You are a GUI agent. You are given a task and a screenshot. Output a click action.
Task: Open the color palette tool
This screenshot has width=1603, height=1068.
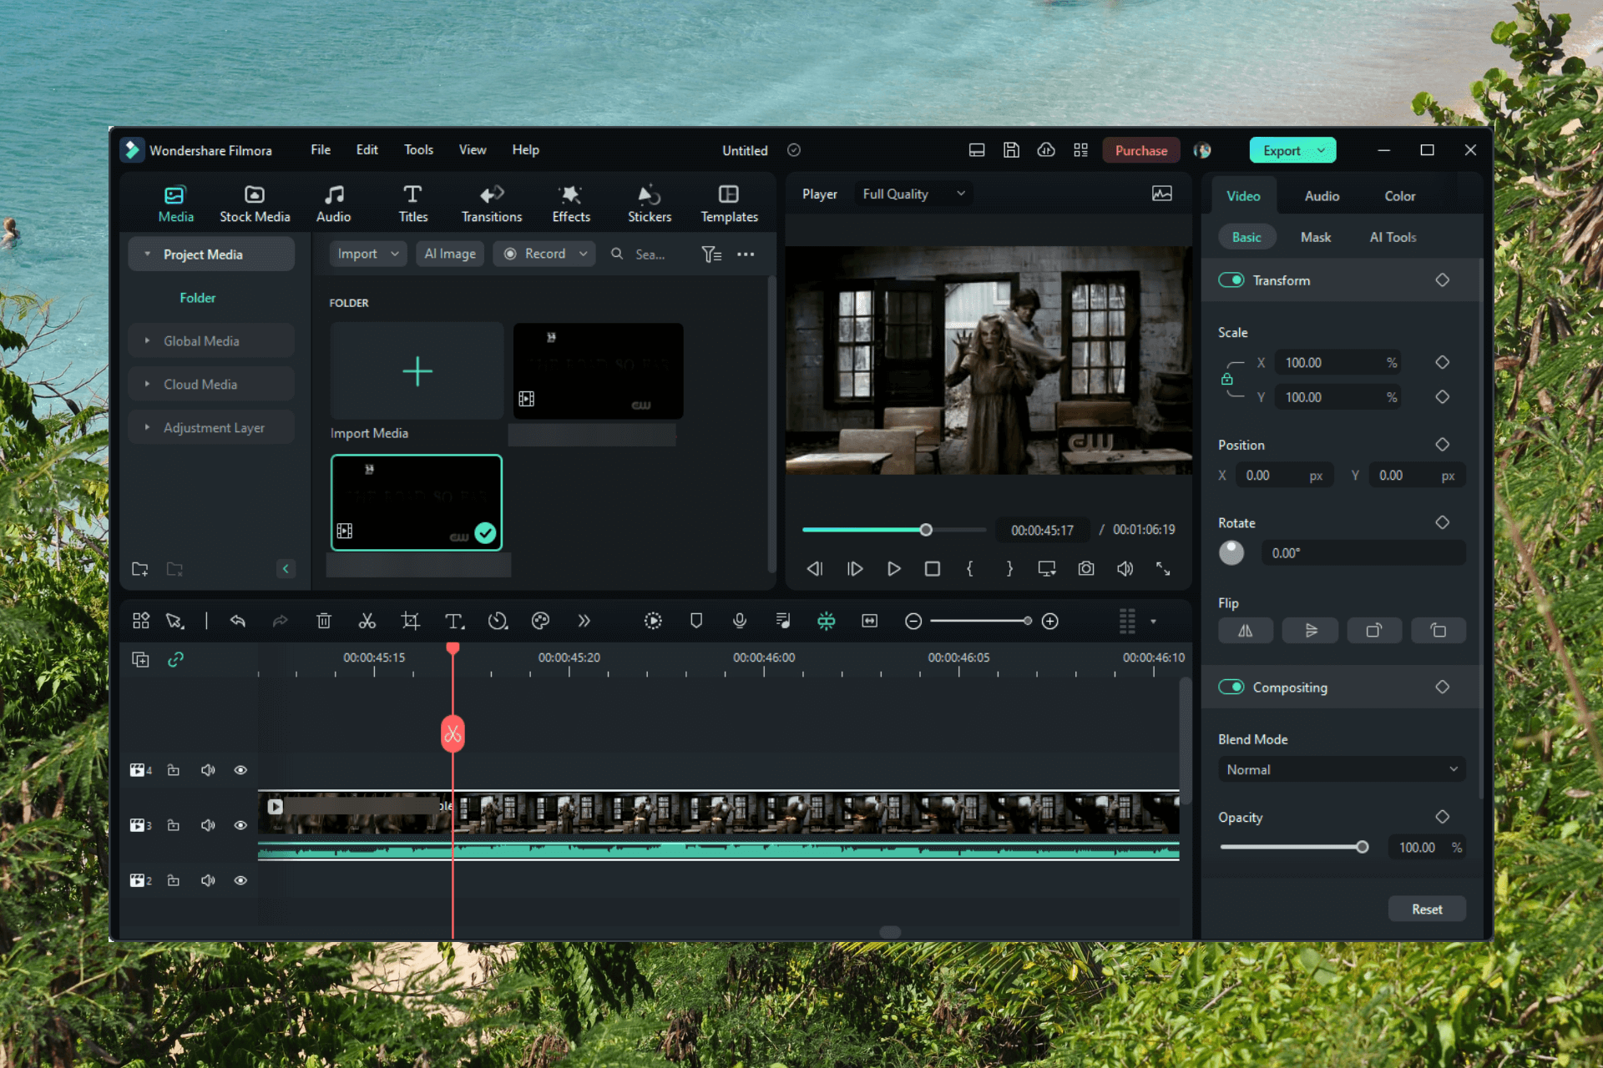(x=540, y=621)
